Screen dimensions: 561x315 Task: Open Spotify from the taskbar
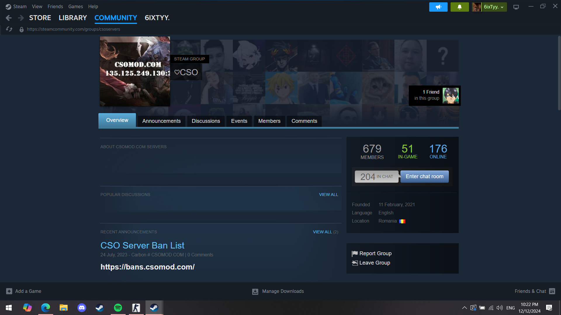point(118,308)
